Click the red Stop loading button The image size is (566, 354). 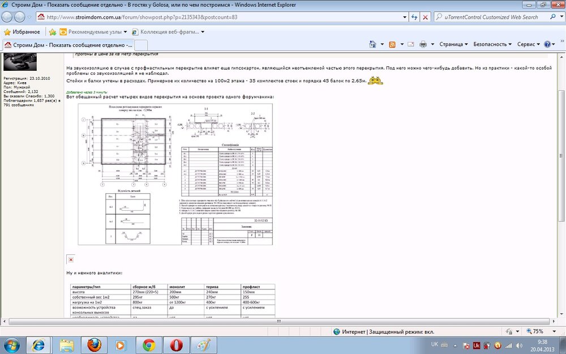[425, 17]
